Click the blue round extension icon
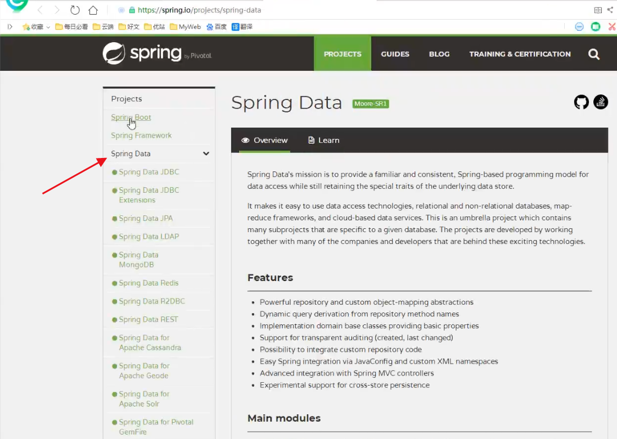This screenshot has width=617, height=439. (579, 27)
